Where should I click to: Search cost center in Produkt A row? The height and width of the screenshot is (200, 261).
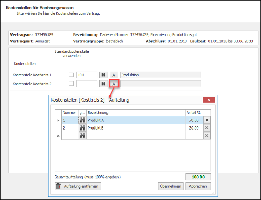point(82,120)
